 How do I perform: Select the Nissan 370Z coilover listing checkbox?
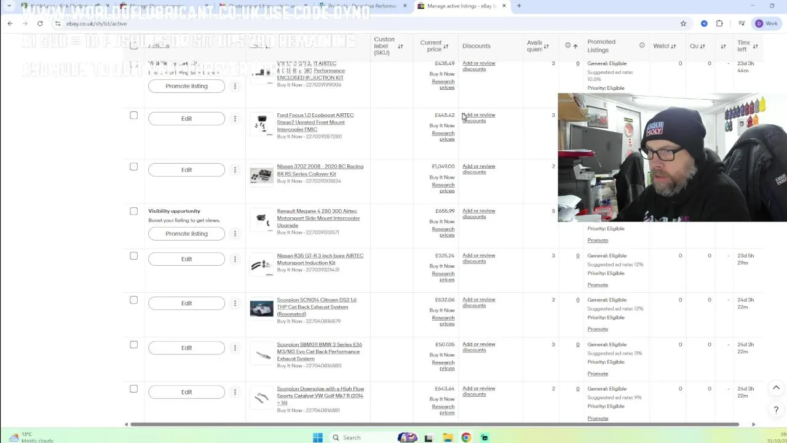coord(133,167)
